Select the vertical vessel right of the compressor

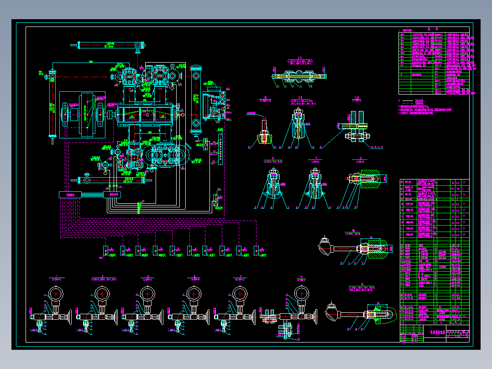pos(196,100)
